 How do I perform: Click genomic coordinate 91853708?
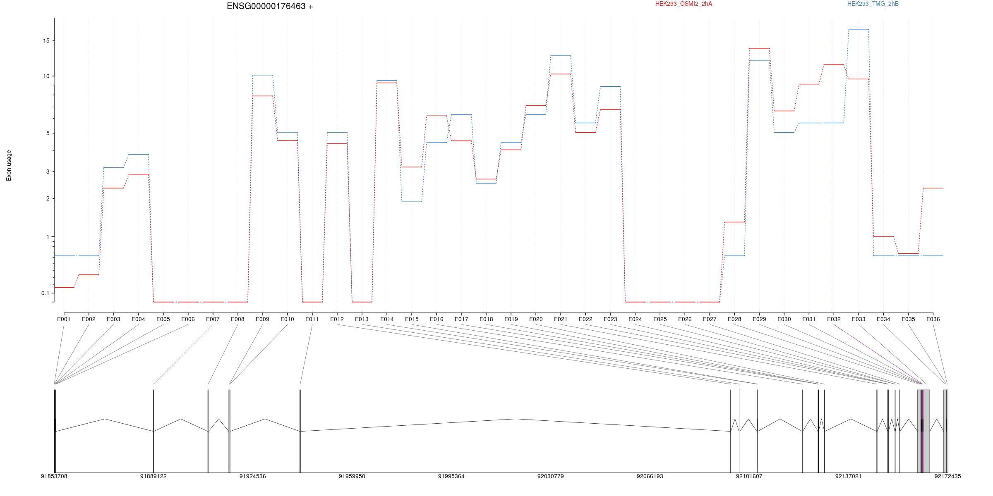[x=54, y=476]
